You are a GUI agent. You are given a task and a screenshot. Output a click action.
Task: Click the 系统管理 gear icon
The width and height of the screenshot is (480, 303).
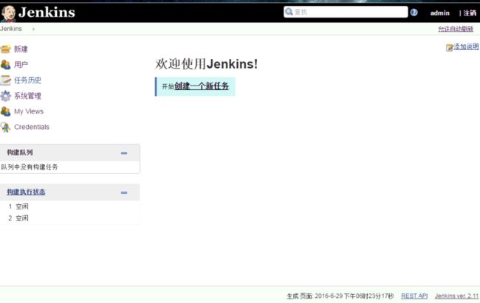tap(5, 96)
